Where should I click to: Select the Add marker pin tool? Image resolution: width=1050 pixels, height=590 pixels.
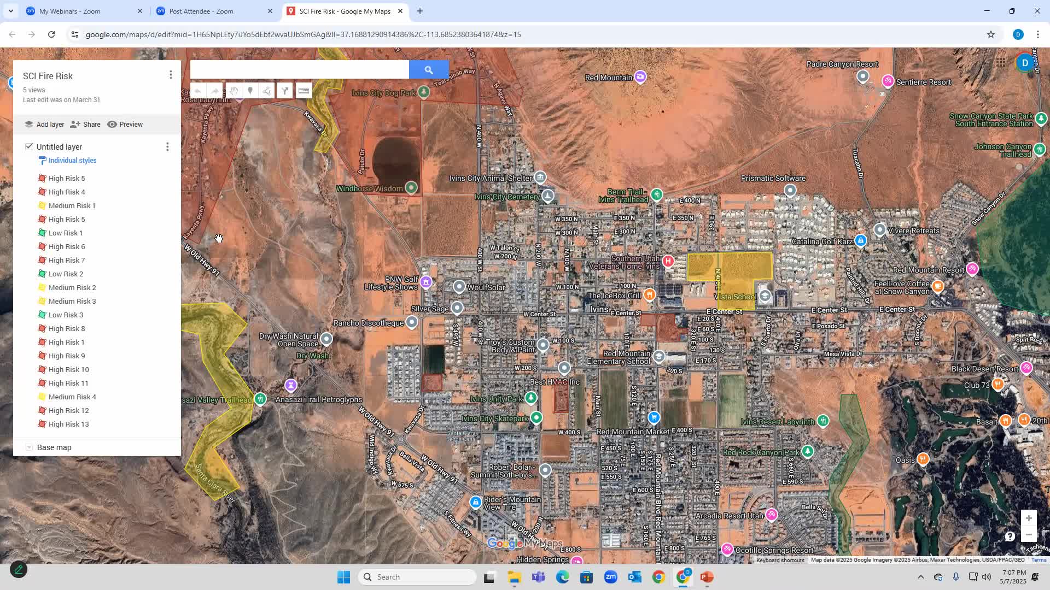point(250,91)
